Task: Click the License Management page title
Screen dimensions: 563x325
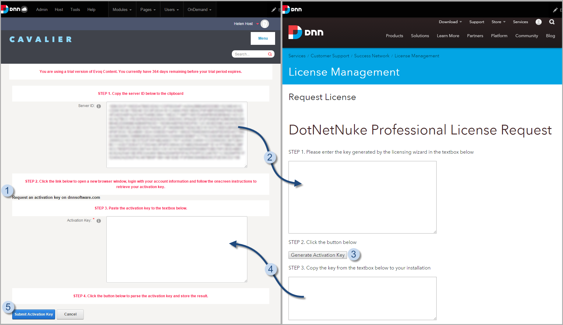Action: pos(344,72)
